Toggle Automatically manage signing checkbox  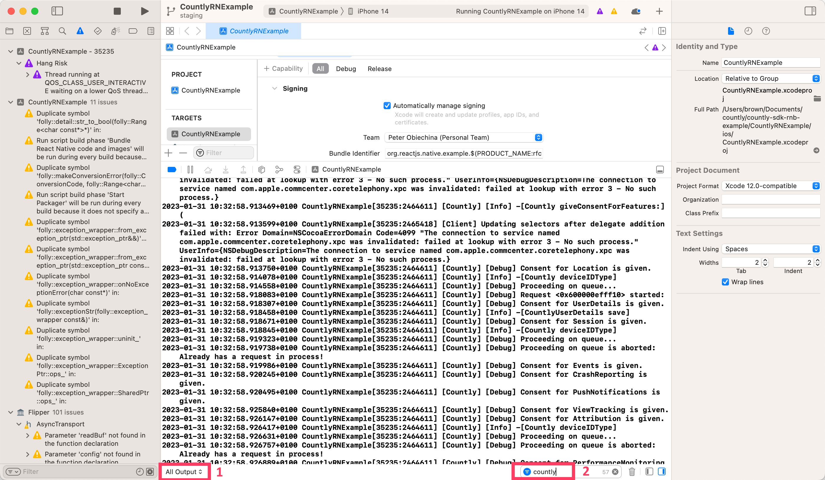[x=387, y=106]
